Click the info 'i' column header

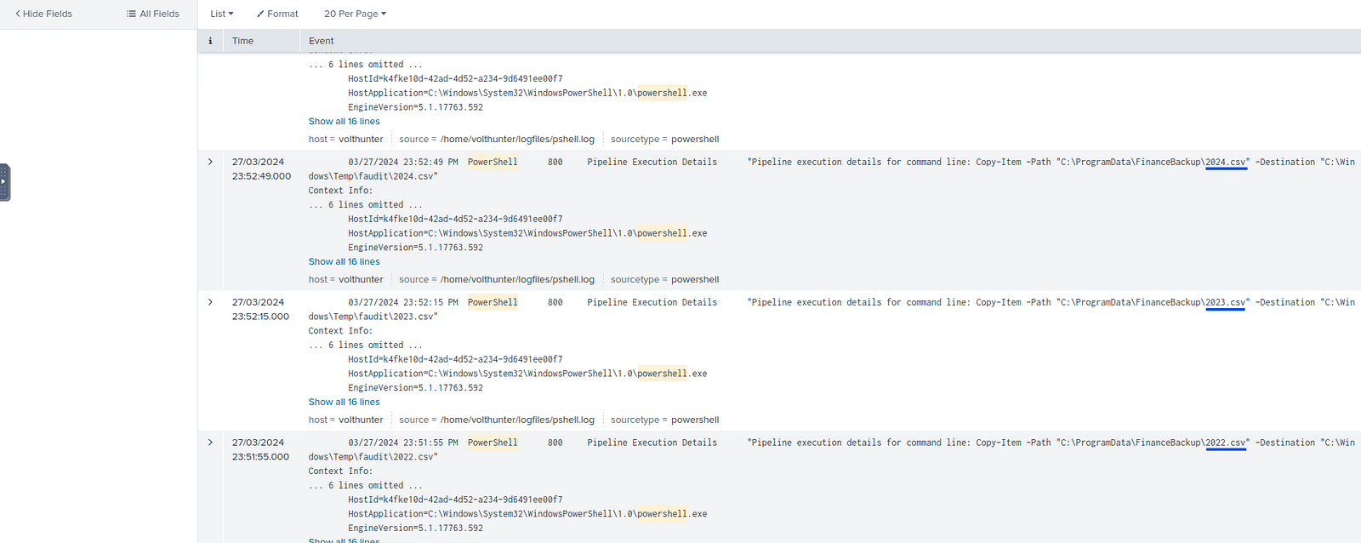(x=210, y=41)
